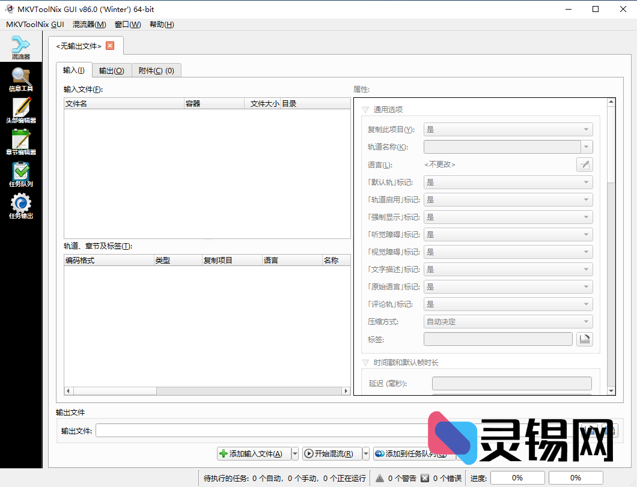Click the pencil icon beside 语言
Viewport: 637px width, 487px height.
(x=584, y=164)
